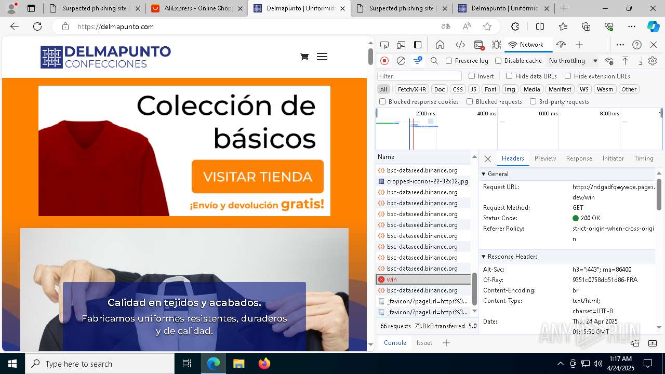665x374 pixels.
Task: Switch to Preview tab of request
Action: point(545,158)
